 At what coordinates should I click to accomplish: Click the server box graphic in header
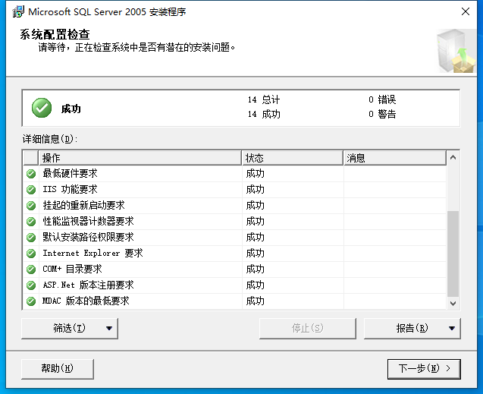pos(456,51)
